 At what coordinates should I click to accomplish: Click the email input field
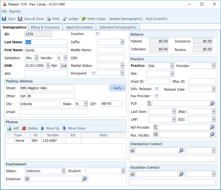[x=54, y=112]
